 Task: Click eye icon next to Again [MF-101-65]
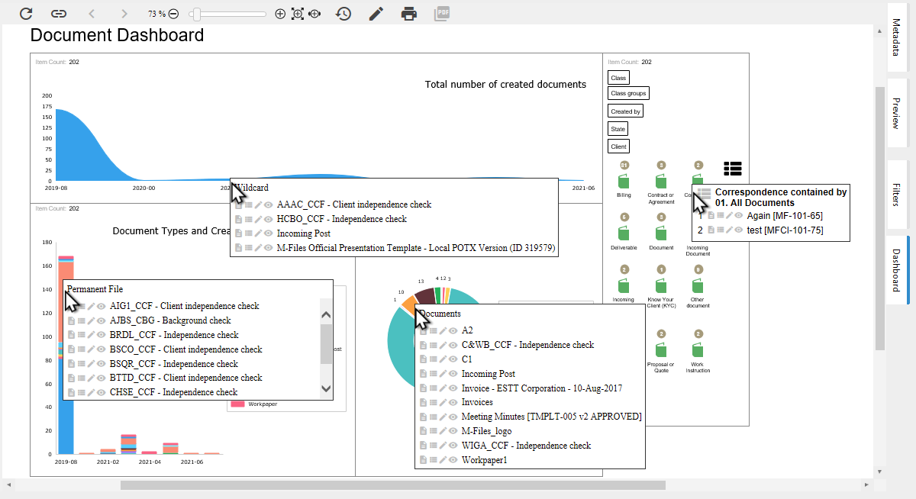point(739,216)
